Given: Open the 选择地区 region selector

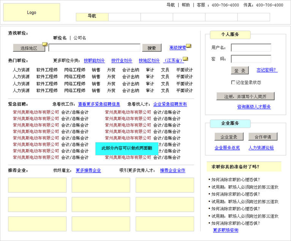Looking at the screenshot, I should point(28,48).
